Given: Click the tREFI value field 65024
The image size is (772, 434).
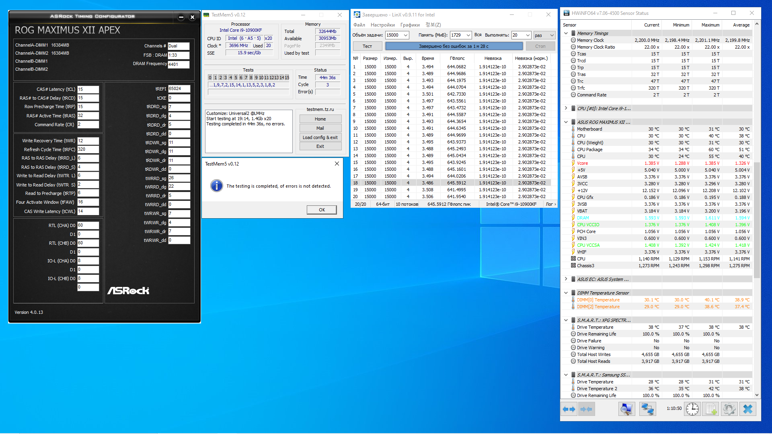Looking at the screenshot, I should click(179, 89).
